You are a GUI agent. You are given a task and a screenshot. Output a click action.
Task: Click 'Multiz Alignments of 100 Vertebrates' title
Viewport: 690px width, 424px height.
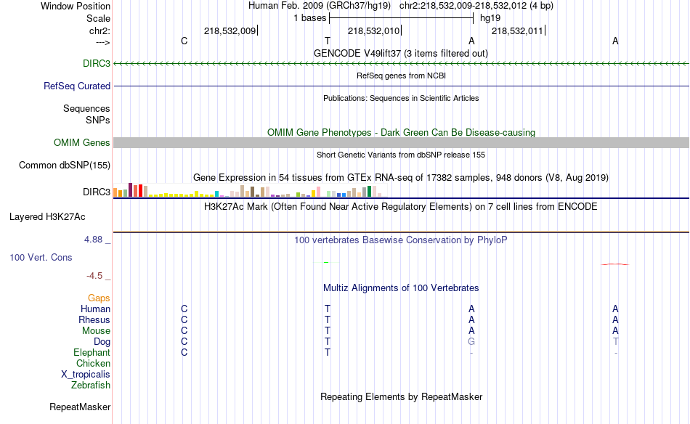pos(401,288)
